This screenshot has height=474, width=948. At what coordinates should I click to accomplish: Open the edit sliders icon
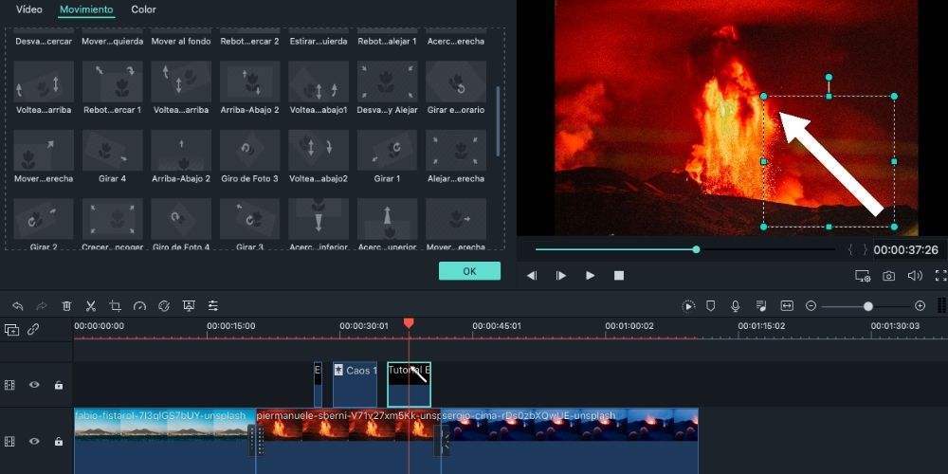(212, 306)
